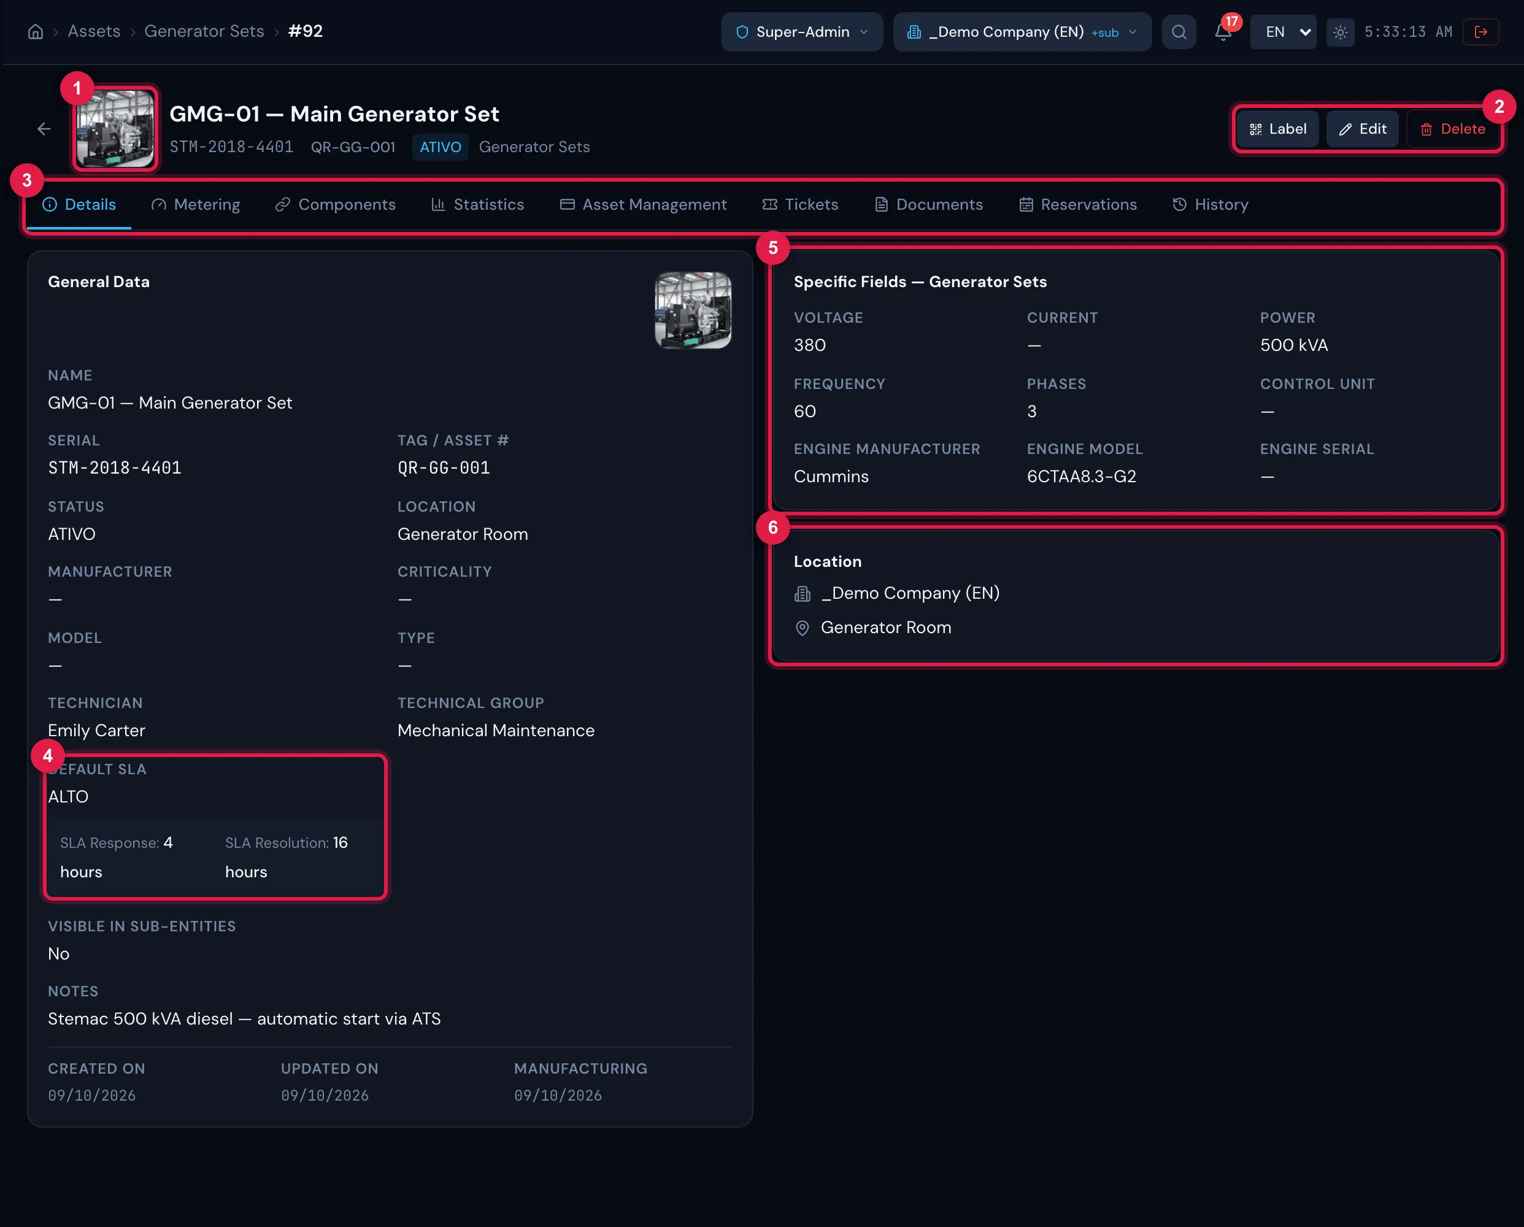Click the notes text about Stemac diesel
Screen dimensions: 1524x1227
245,1018
